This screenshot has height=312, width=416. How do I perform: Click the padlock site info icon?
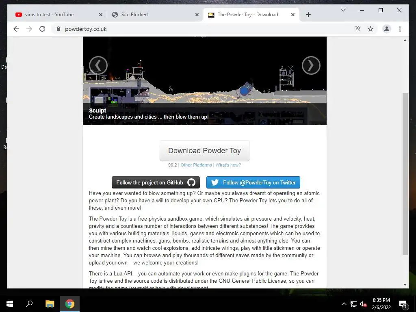58,29
